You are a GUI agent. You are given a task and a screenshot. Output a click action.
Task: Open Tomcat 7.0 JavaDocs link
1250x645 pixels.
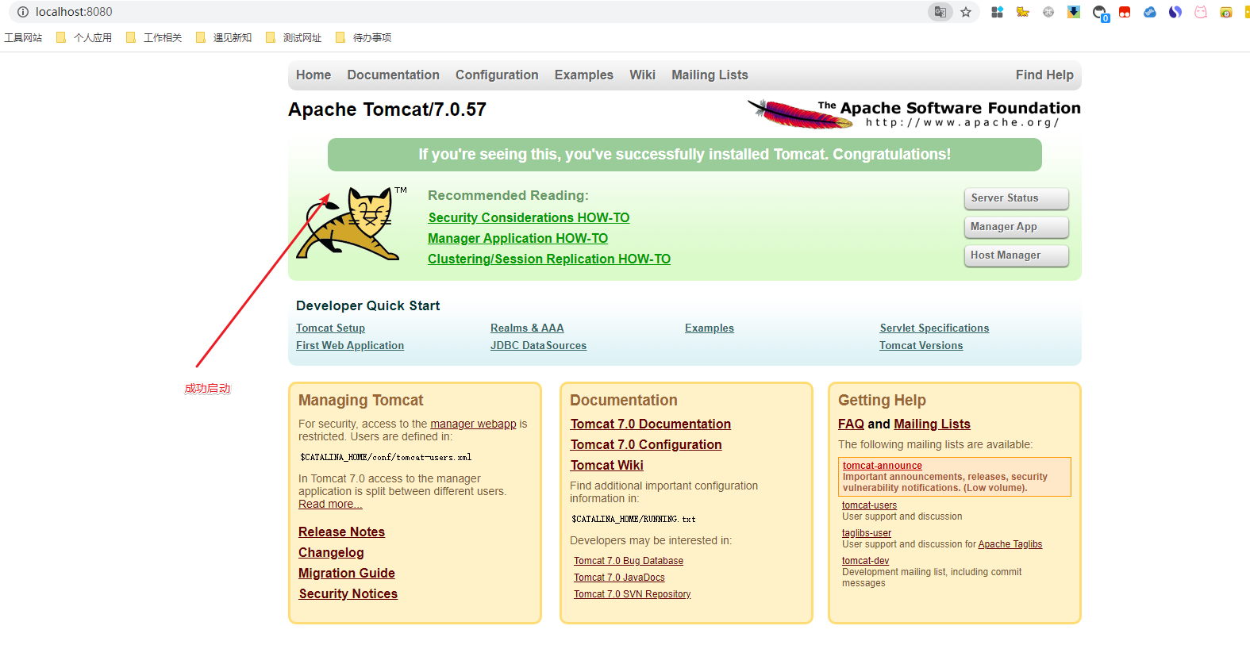coord(619,578)
